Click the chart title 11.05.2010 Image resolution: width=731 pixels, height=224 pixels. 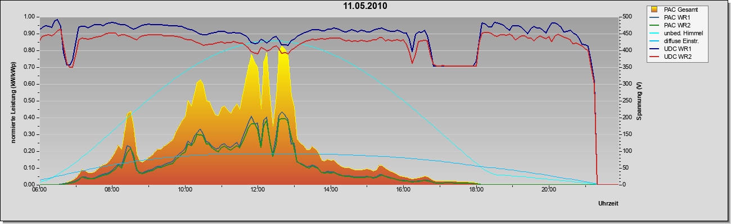[x=365, y=6]
